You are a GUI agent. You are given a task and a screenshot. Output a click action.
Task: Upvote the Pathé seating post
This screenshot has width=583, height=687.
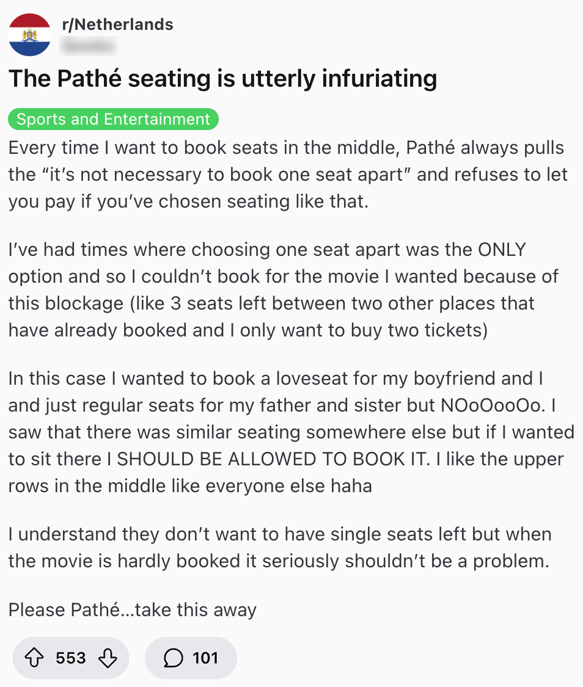tap(34, 658)
